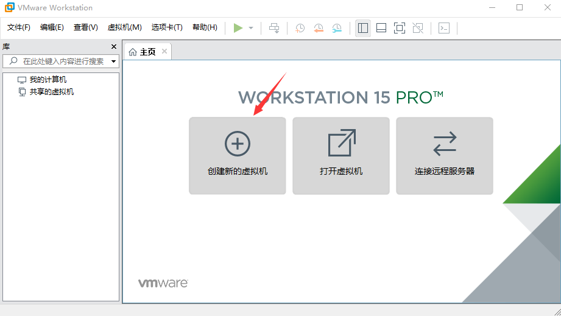
Task: Open the power options dropdown arrow
Action: pos(251,28)
